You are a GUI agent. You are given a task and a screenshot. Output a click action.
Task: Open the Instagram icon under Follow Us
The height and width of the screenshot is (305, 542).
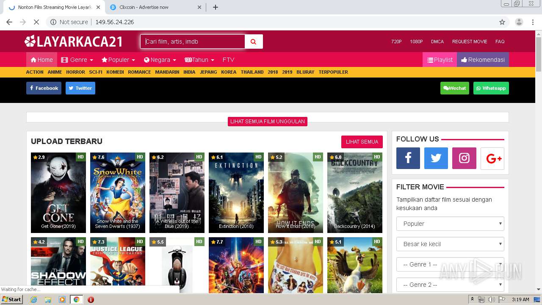click(464, 158)
